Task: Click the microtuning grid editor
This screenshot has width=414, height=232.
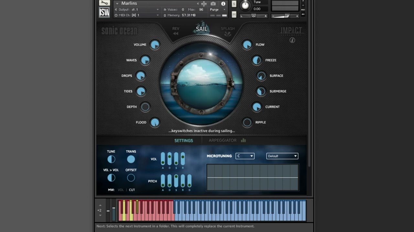Action: pyautogui.click(x=253, y=178)
